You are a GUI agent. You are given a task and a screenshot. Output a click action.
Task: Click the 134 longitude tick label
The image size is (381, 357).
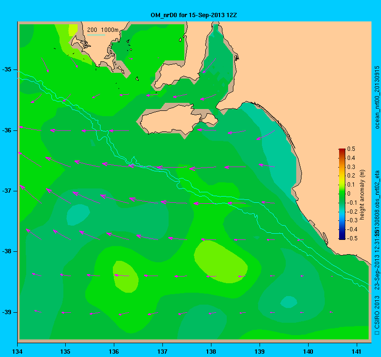(17, 351)
